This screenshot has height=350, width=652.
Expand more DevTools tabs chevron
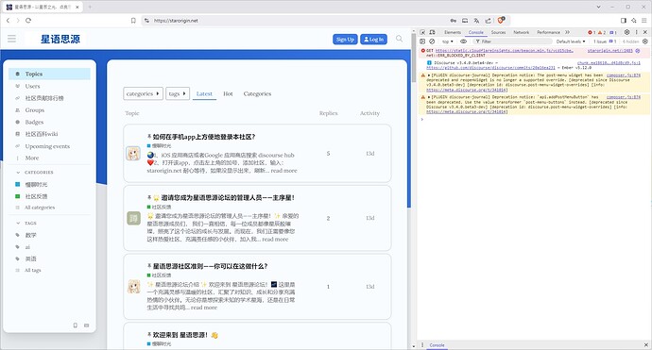pyautogui.click(x=567, y=32)
